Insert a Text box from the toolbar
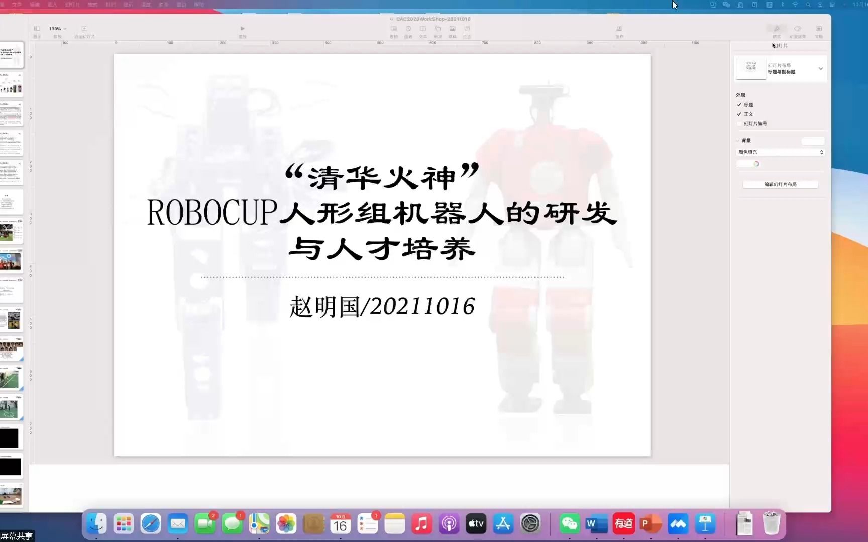The width and height of the screenshot is (868, 542). 423,29
